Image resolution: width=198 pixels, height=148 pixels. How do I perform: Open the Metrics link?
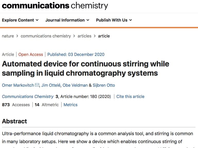click(70, 105)
